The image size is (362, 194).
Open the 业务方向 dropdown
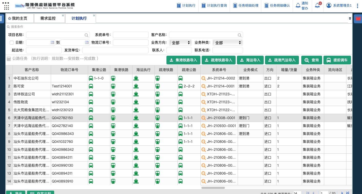point(180,43)
